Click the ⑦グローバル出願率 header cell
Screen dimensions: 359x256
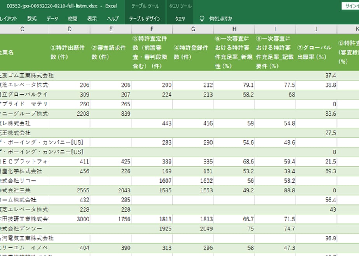(316, 52)
